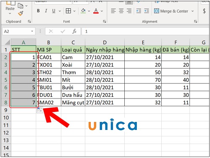Viewport: 210px width, 158px height.
Task: Select the Format Painter brush
Action: point(21,13)
